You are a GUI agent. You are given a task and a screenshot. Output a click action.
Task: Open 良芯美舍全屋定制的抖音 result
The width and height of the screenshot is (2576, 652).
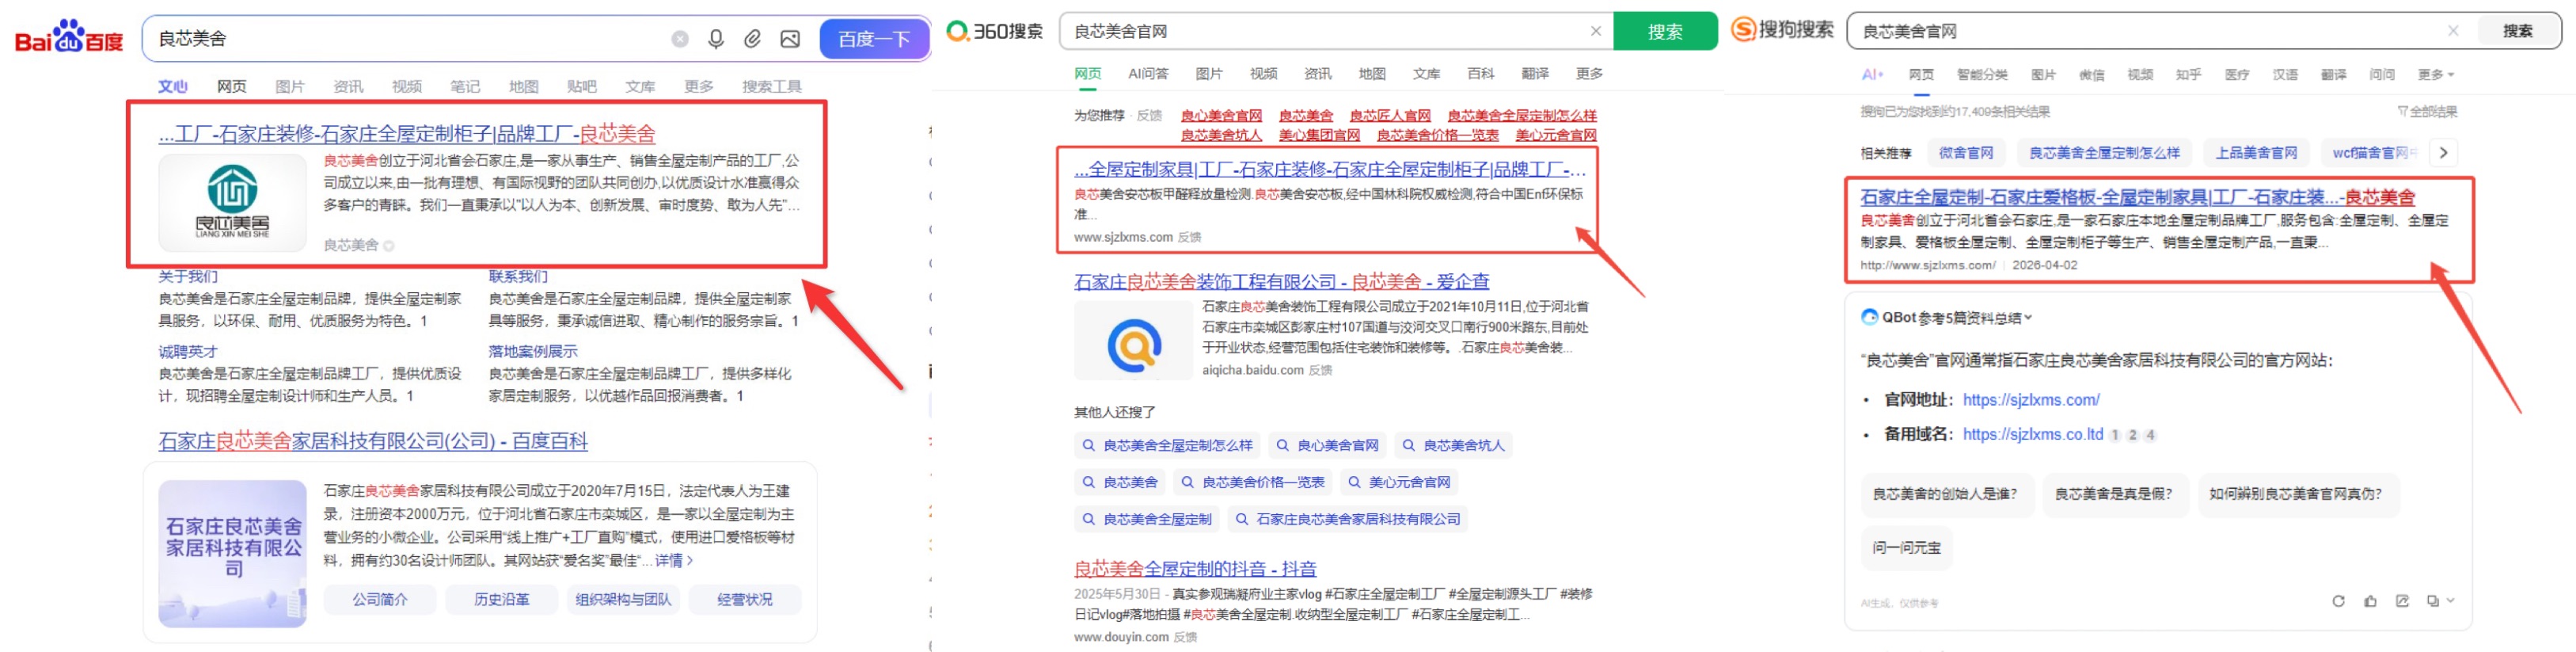tap(1195, 569)
